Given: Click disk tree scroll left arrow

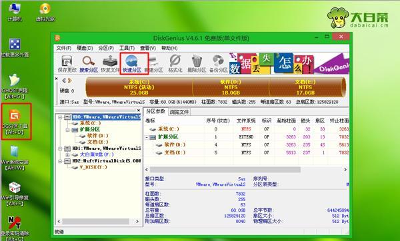Looking at the screenshot, I should click(x=59, y=222).
